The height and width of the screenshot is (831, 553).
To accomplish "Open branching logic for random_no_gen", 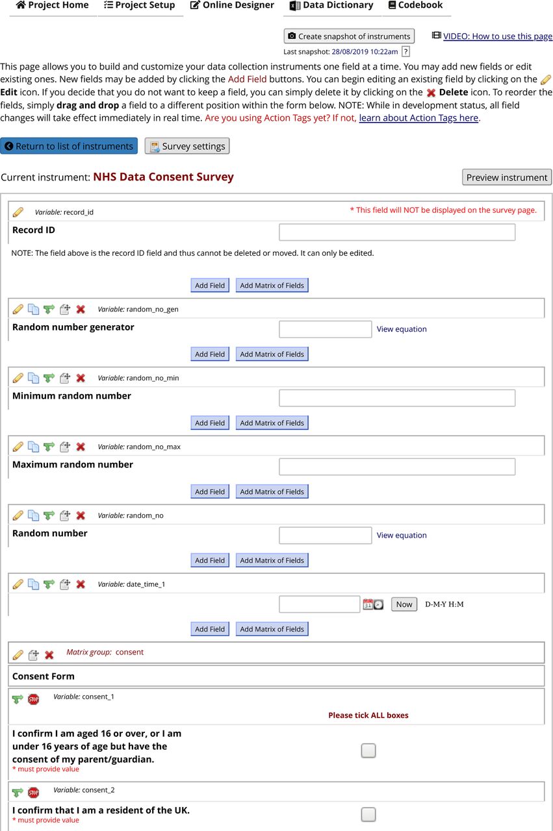I will pyautogui.click(x=49, y=309).
